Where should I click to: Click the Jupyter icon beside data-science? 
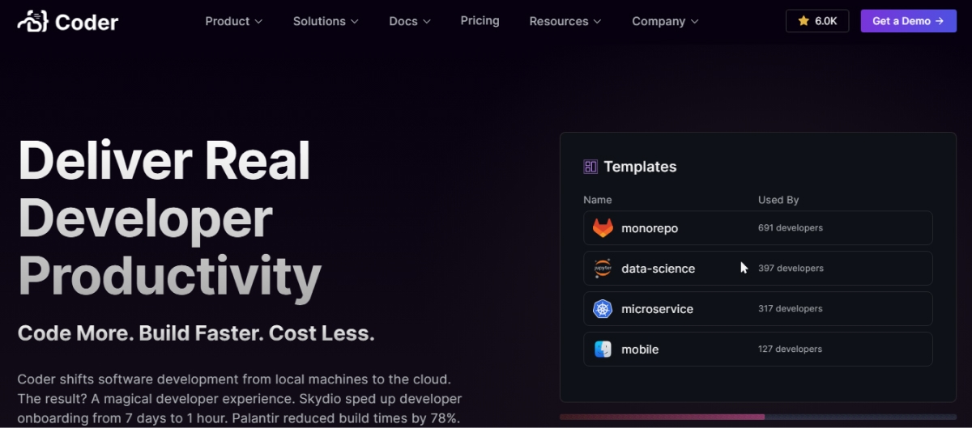pyautogui.click(x=603, y=269)
